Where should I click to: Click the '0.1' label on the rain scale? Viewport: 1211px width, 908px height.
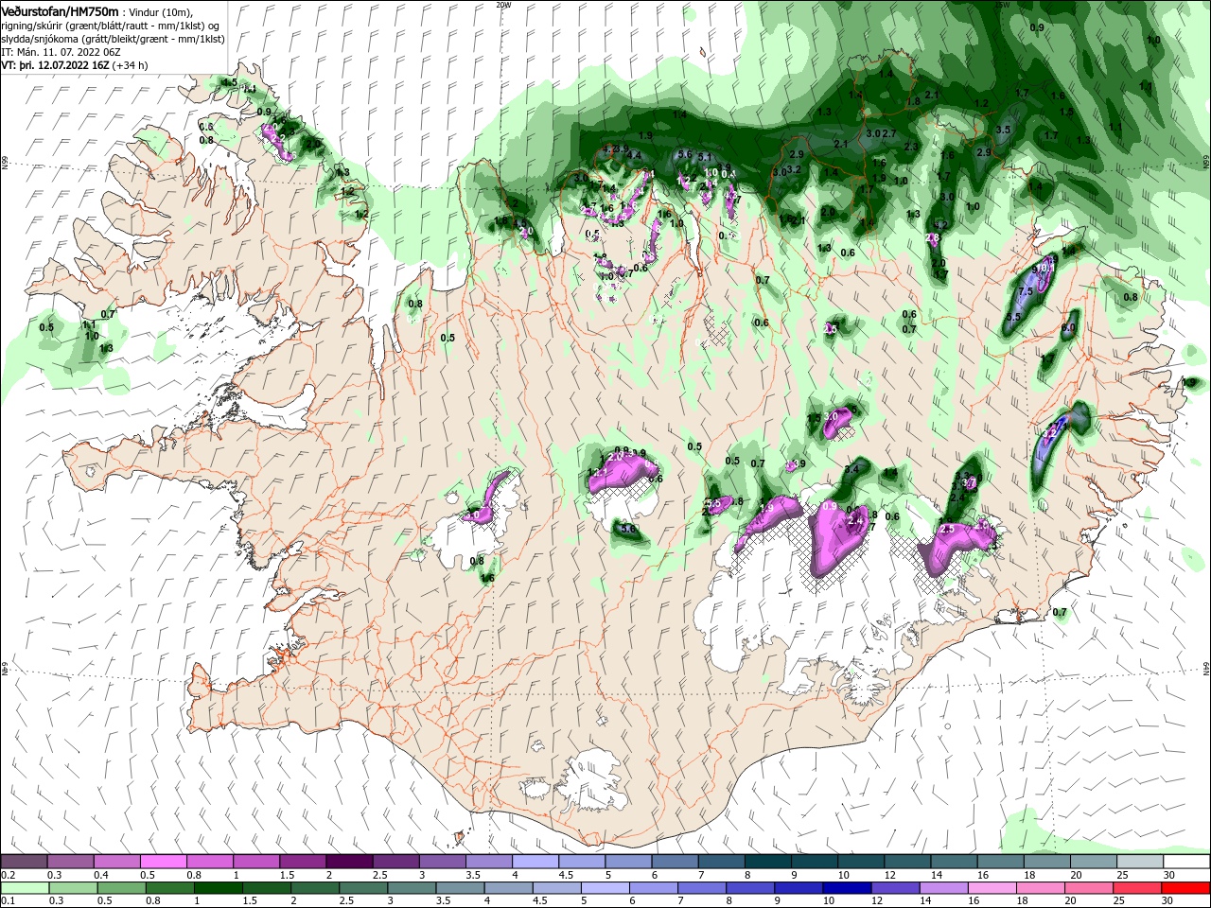pos(8,901)
